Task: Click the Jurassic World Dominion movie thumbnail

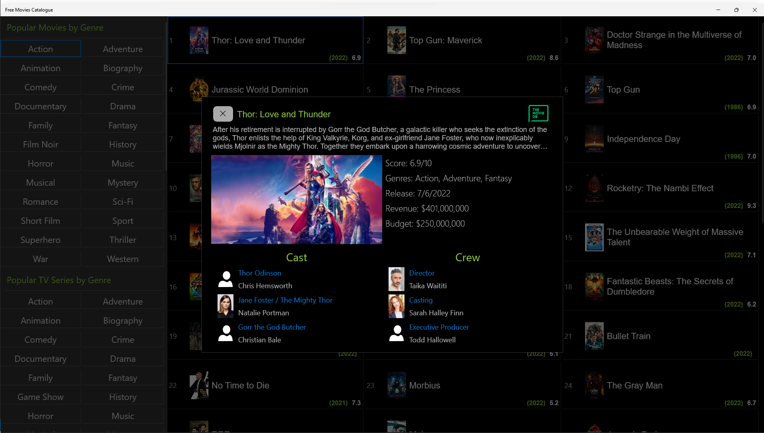Action: 198,89
